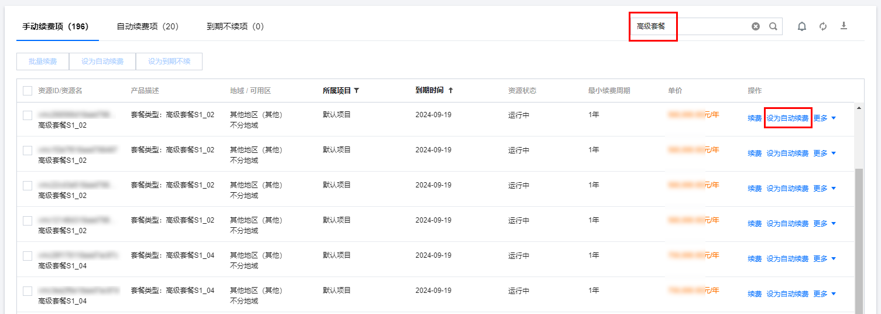Open 更多 menu in third row
881x314 pixels.
[x=824, y=189]
